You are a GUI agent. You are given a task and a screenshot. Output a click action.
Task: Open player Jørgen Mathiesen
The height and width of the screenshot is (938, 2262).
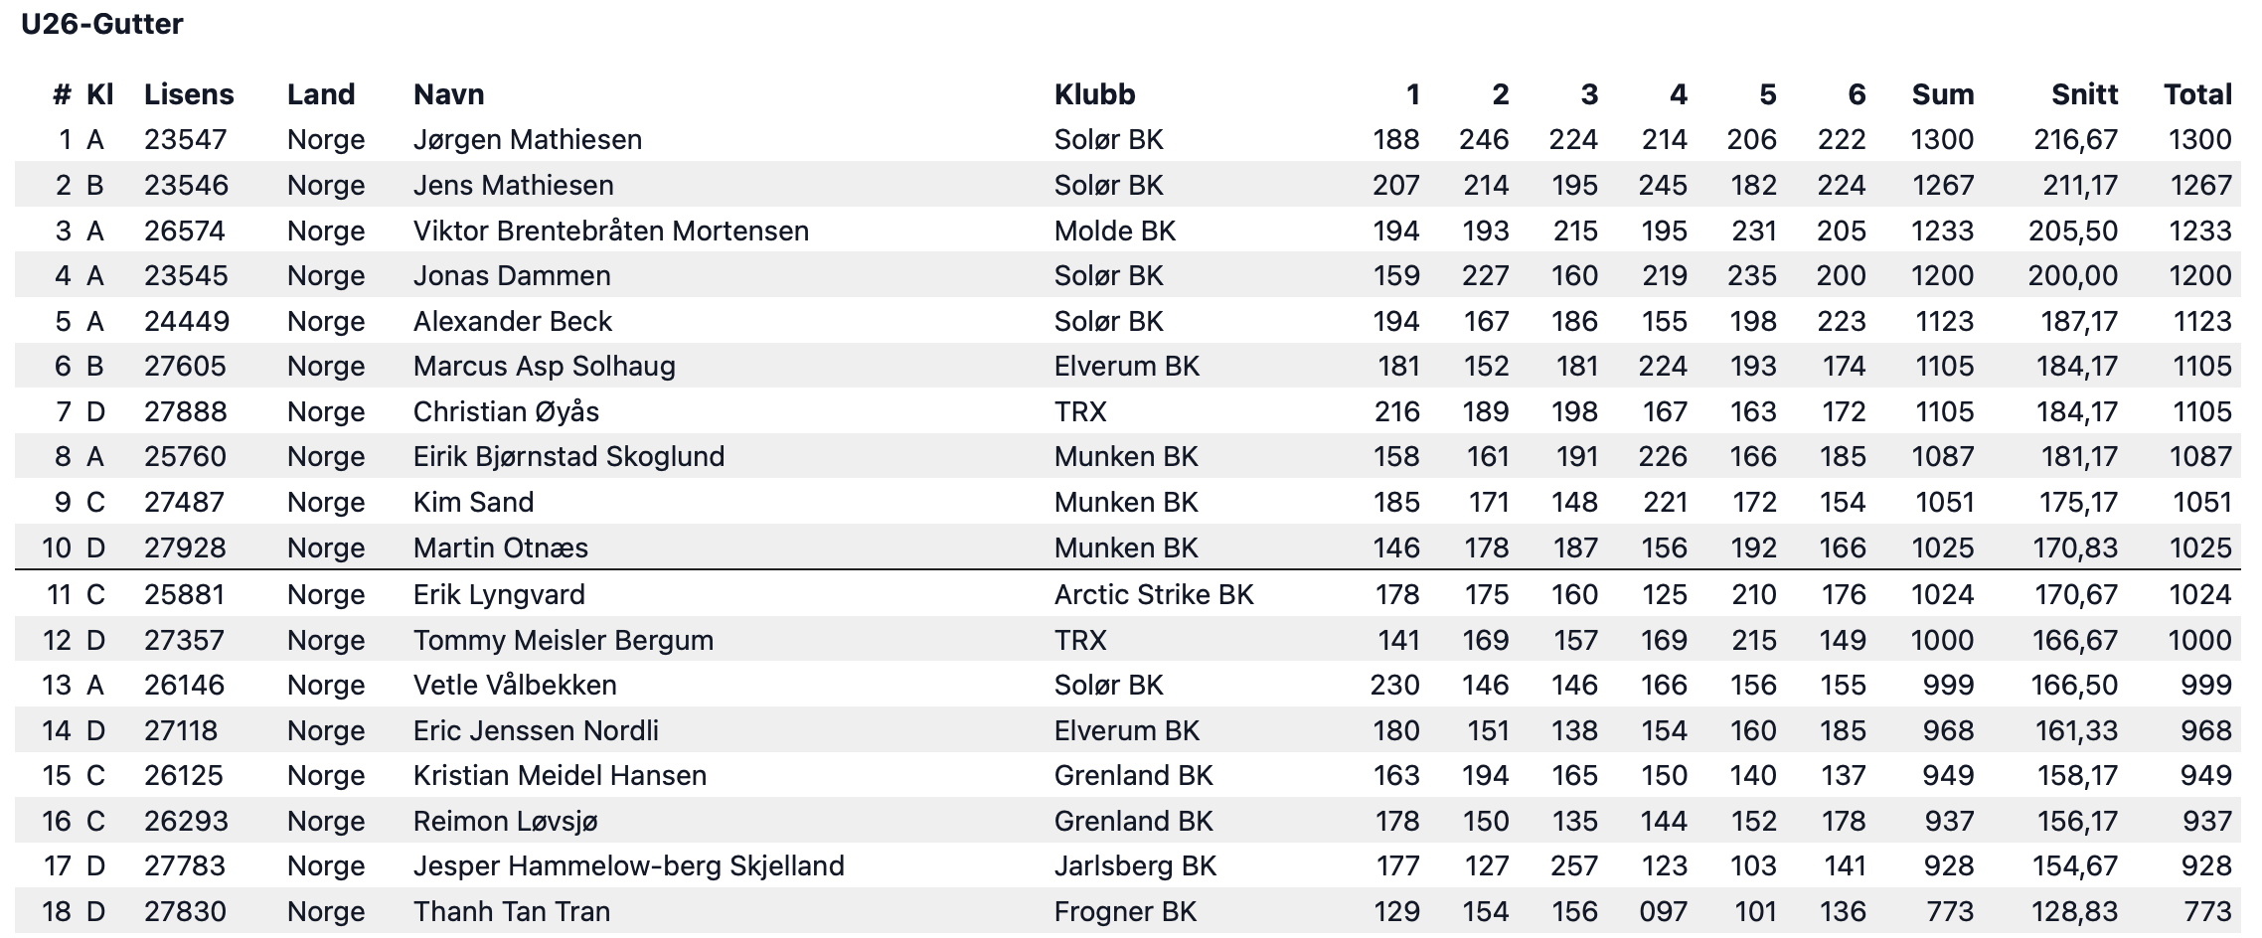click(528, 140)
